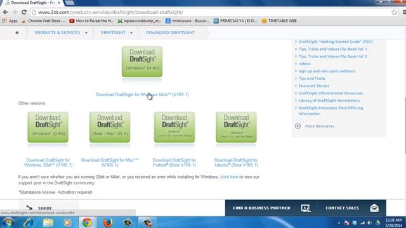The height and width of the screenshot is (228, 406).
Task: Click the Fedora download button
Action: (174, 127)
